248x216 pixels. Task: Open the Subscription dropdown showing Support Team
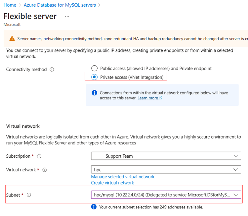point(166,156)
